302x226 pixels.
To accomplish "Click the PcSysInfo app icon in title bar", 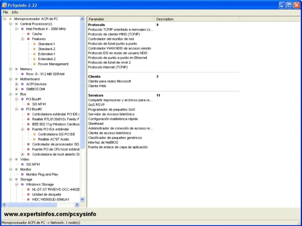I will click(x=4, y=5).
